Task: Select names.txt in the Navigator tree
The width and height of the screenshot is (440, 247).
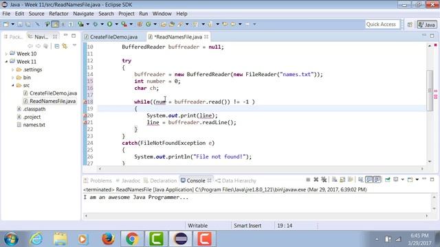Action: [34, 125]
